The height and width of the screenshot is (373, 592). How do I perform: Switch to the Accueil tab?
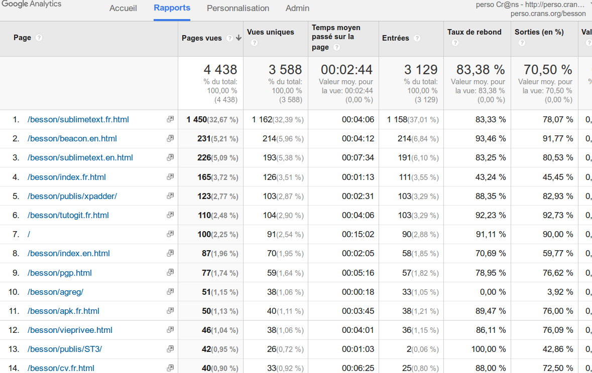tap(123, 9)
